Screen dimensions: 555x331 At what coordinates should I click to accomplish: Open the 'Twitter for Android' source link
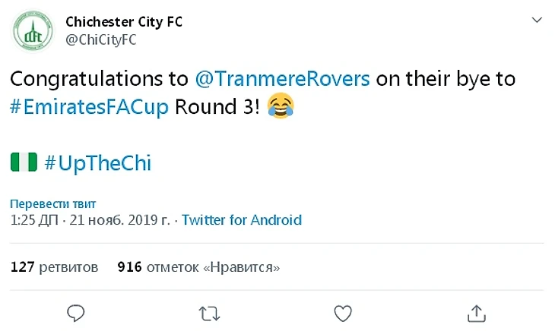(x=242, y=220)
